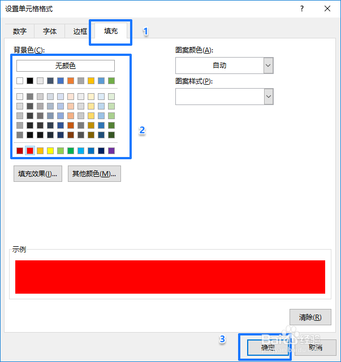Open the 其他颜色 dialog
The image size is (341, 362).
point(94,173)
